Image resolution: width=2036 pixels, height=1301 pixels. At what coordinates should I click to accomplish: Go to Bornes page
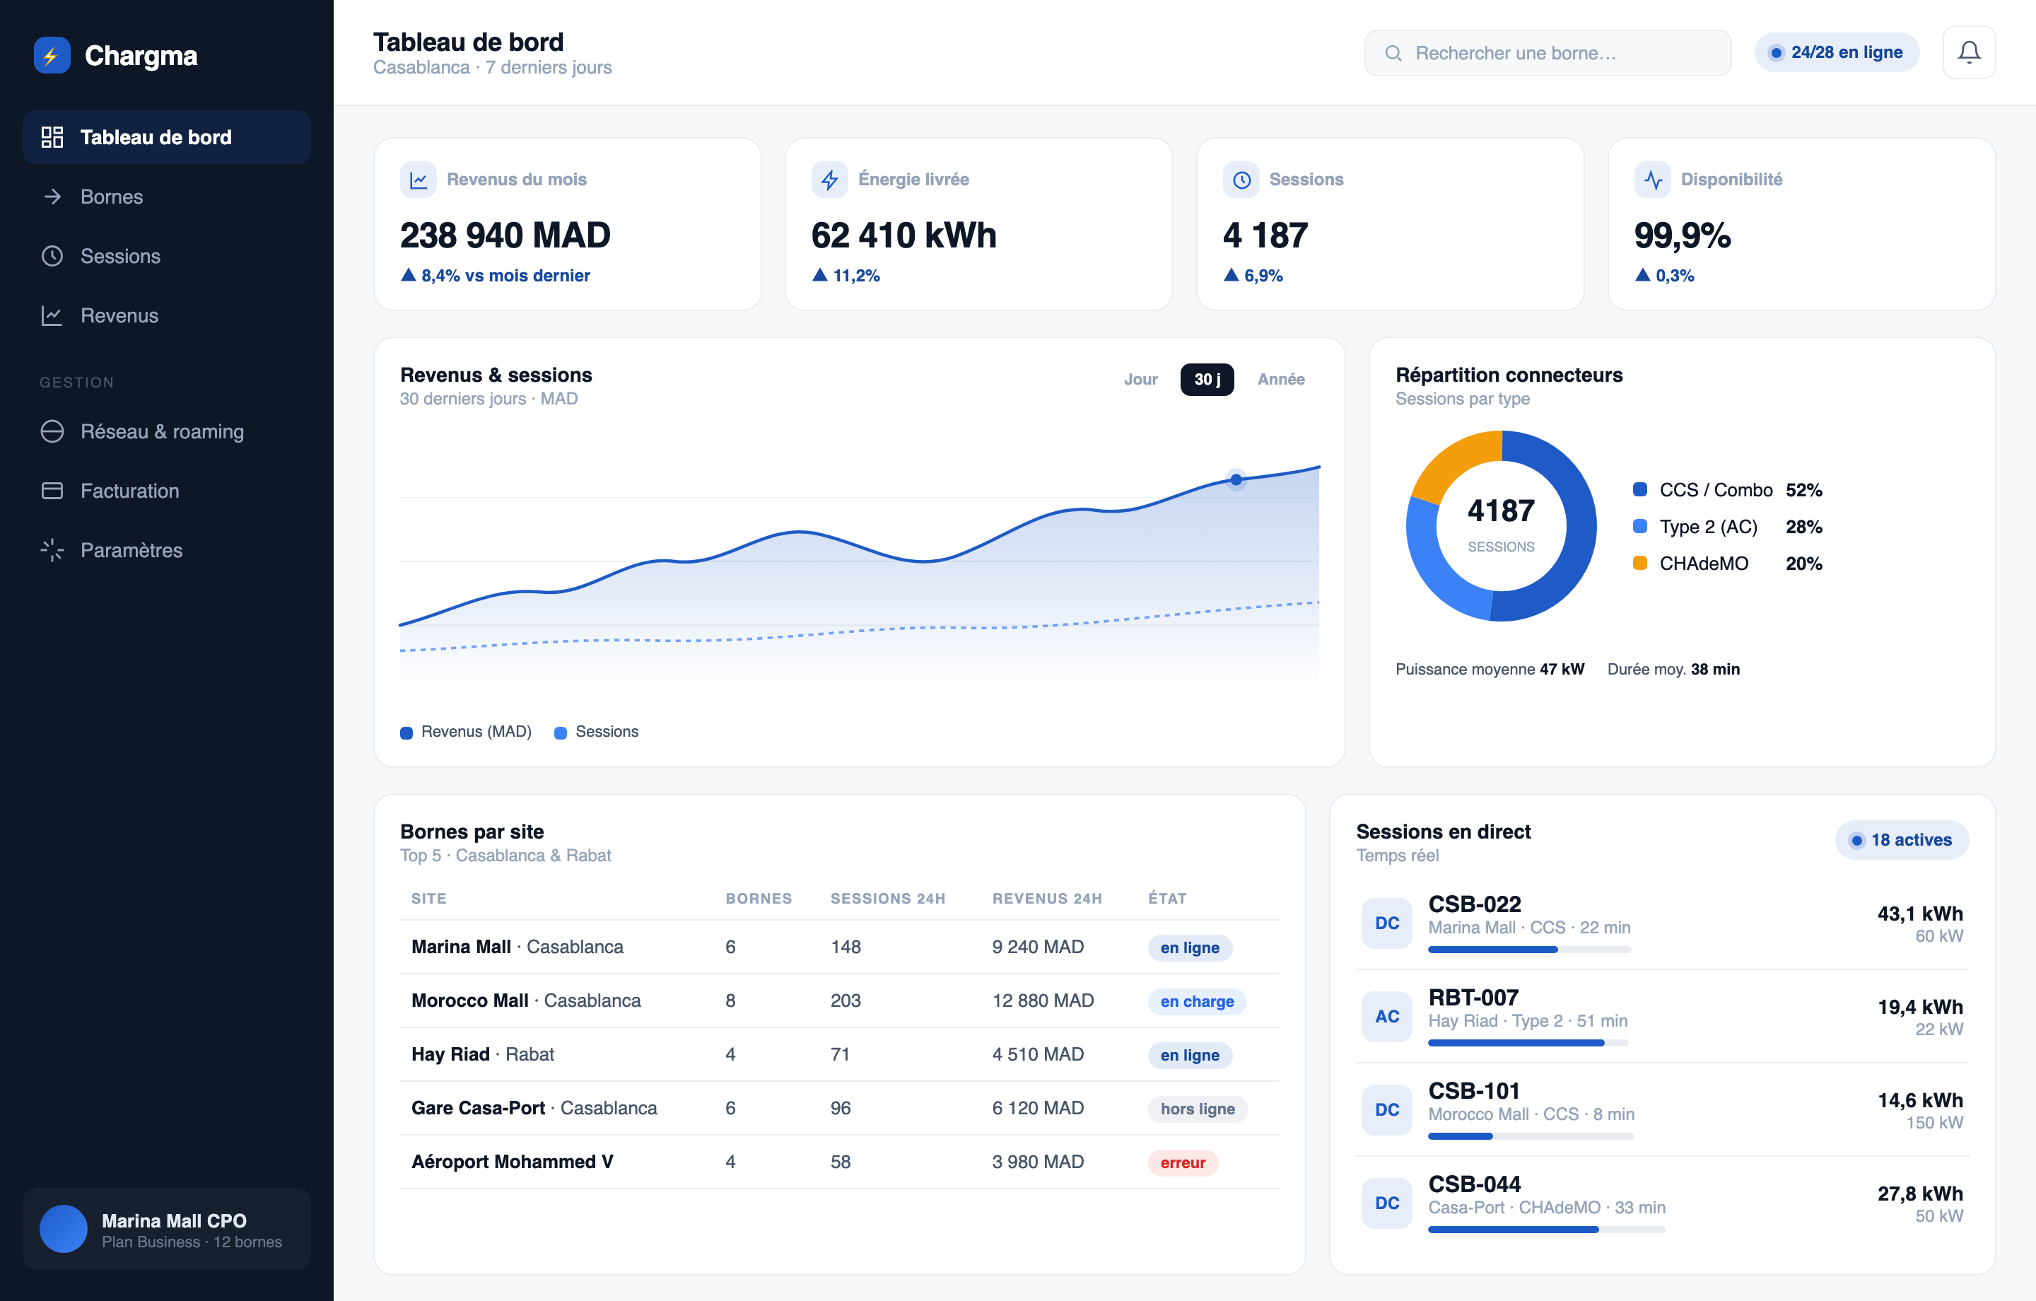pyautogui.click(x=167, y=197)
